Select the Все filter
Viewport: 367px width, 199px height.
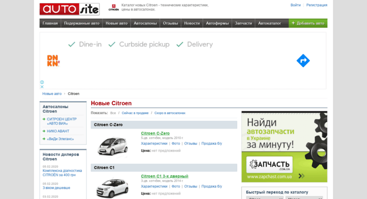113,113
